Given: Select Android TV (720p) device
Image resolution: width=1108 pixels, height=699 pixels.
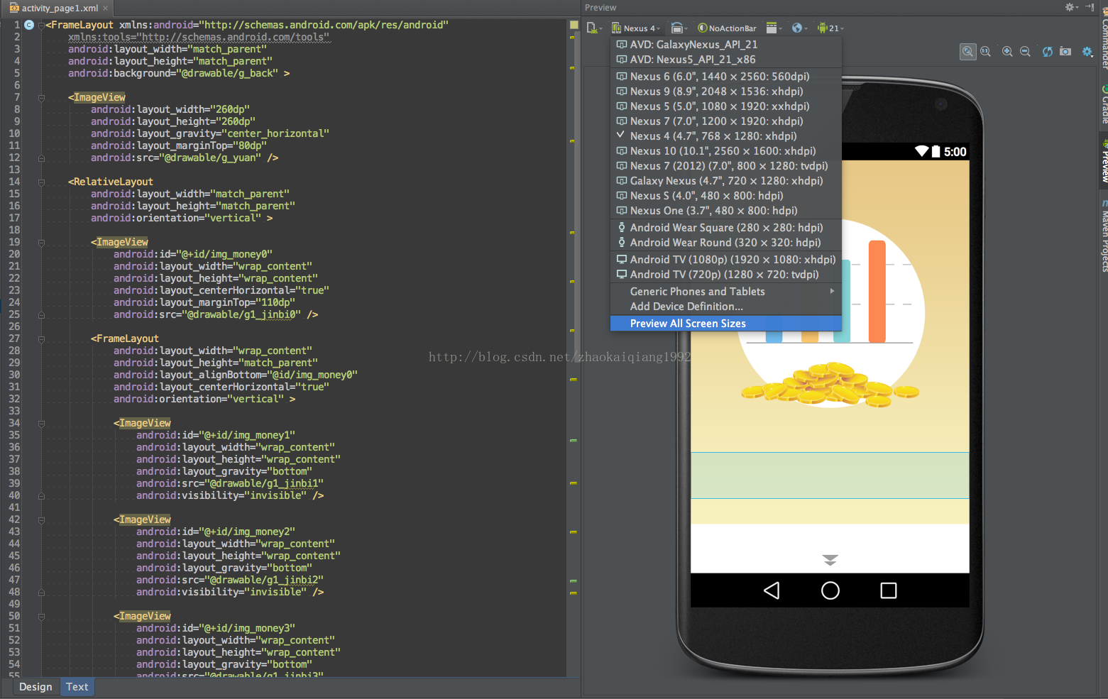Looking at the screenshot, I should point(725,275).
